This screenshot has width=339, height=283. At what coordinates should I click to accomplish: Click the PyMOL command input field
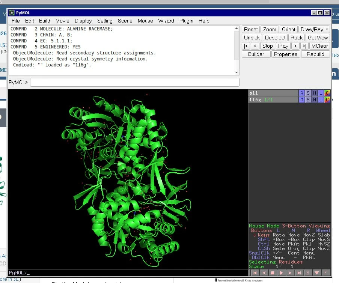134,82
